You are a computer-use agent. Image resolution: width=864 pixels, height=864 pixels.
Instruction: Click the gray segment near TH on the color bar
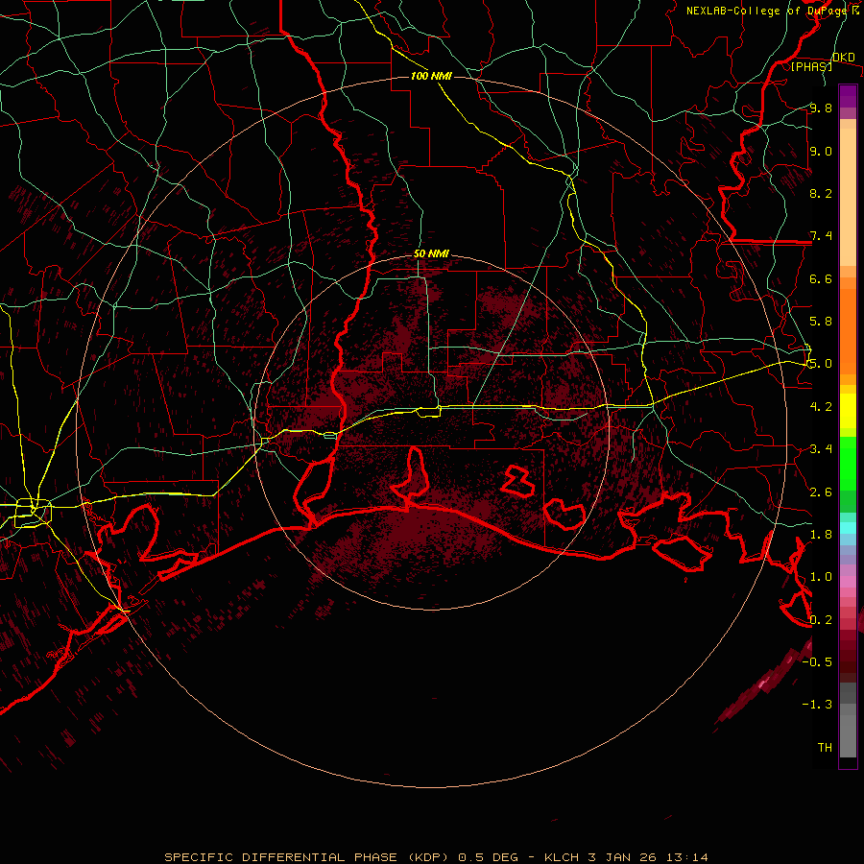click(848, 735)
